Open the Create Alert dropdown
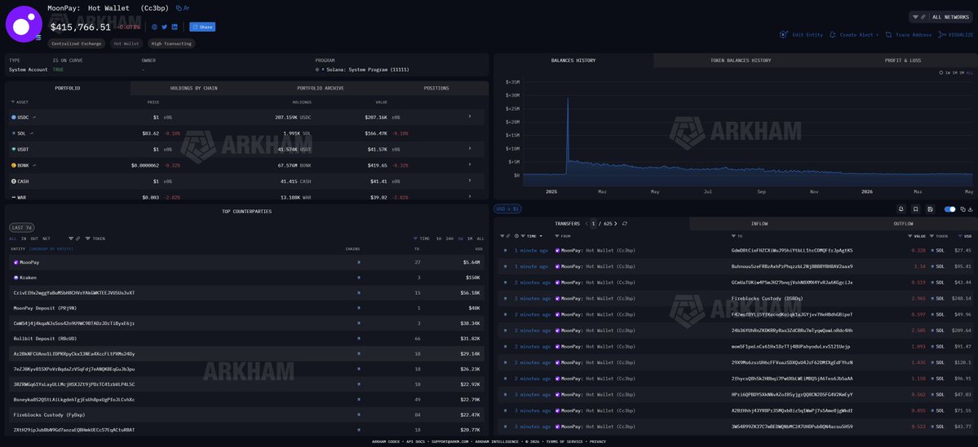The width and height of the screenshot is (978, 447). click(x=854, y=35)
